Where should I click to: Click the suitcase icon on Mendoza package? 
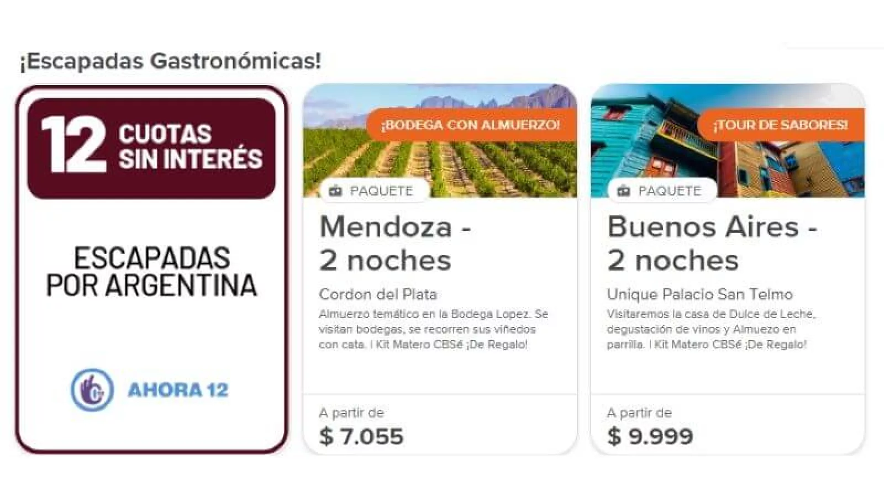point(335,191)
